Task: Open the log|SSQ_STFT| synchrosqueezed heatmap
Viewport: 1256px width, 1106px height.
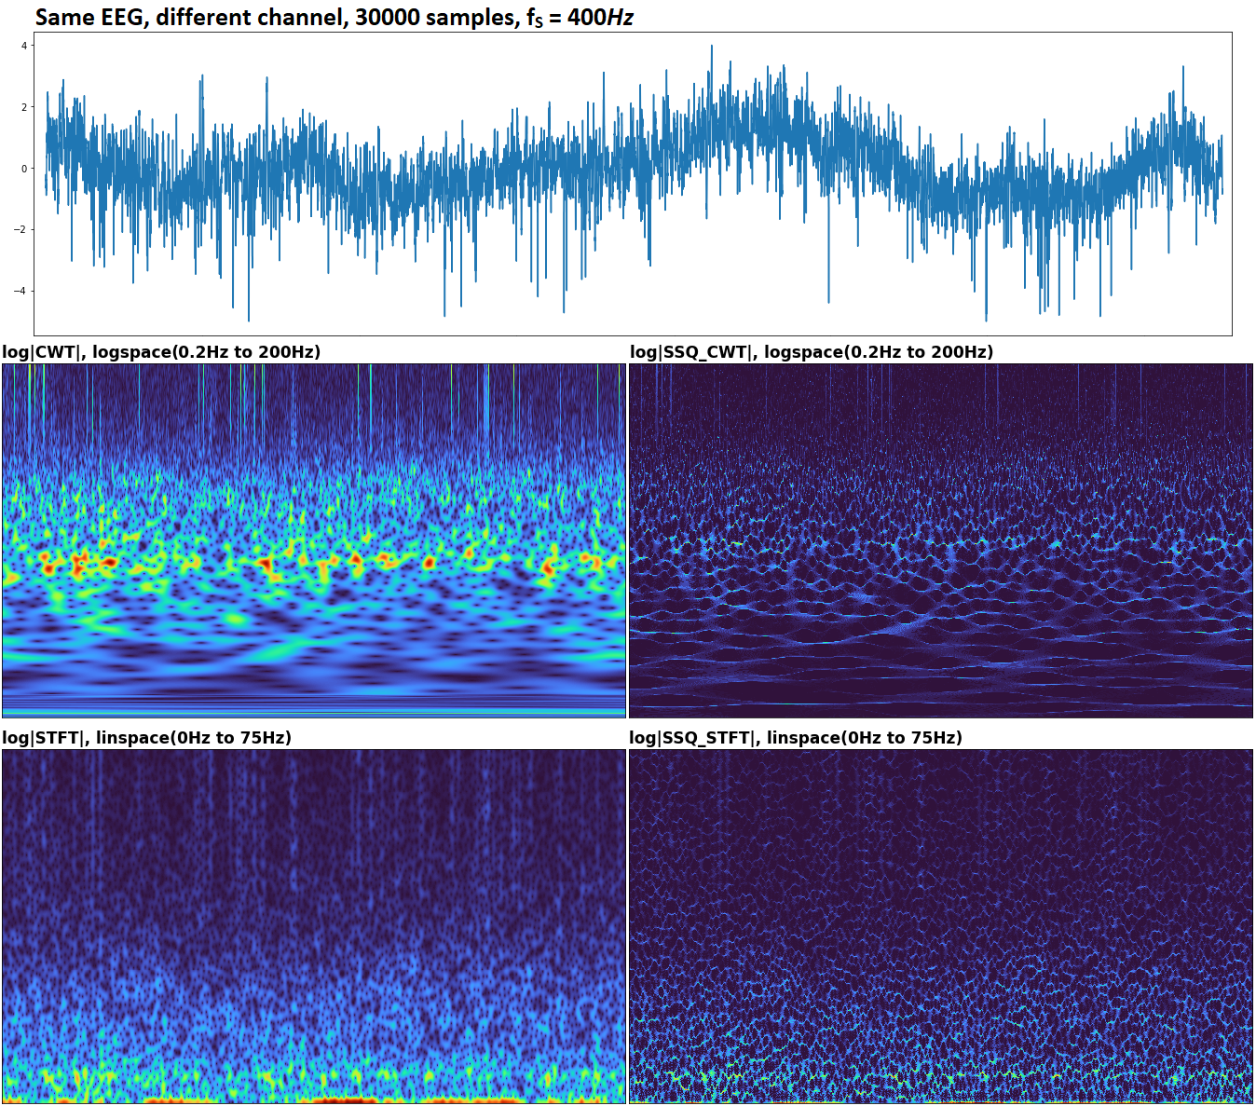Action: tap(940, 926)
